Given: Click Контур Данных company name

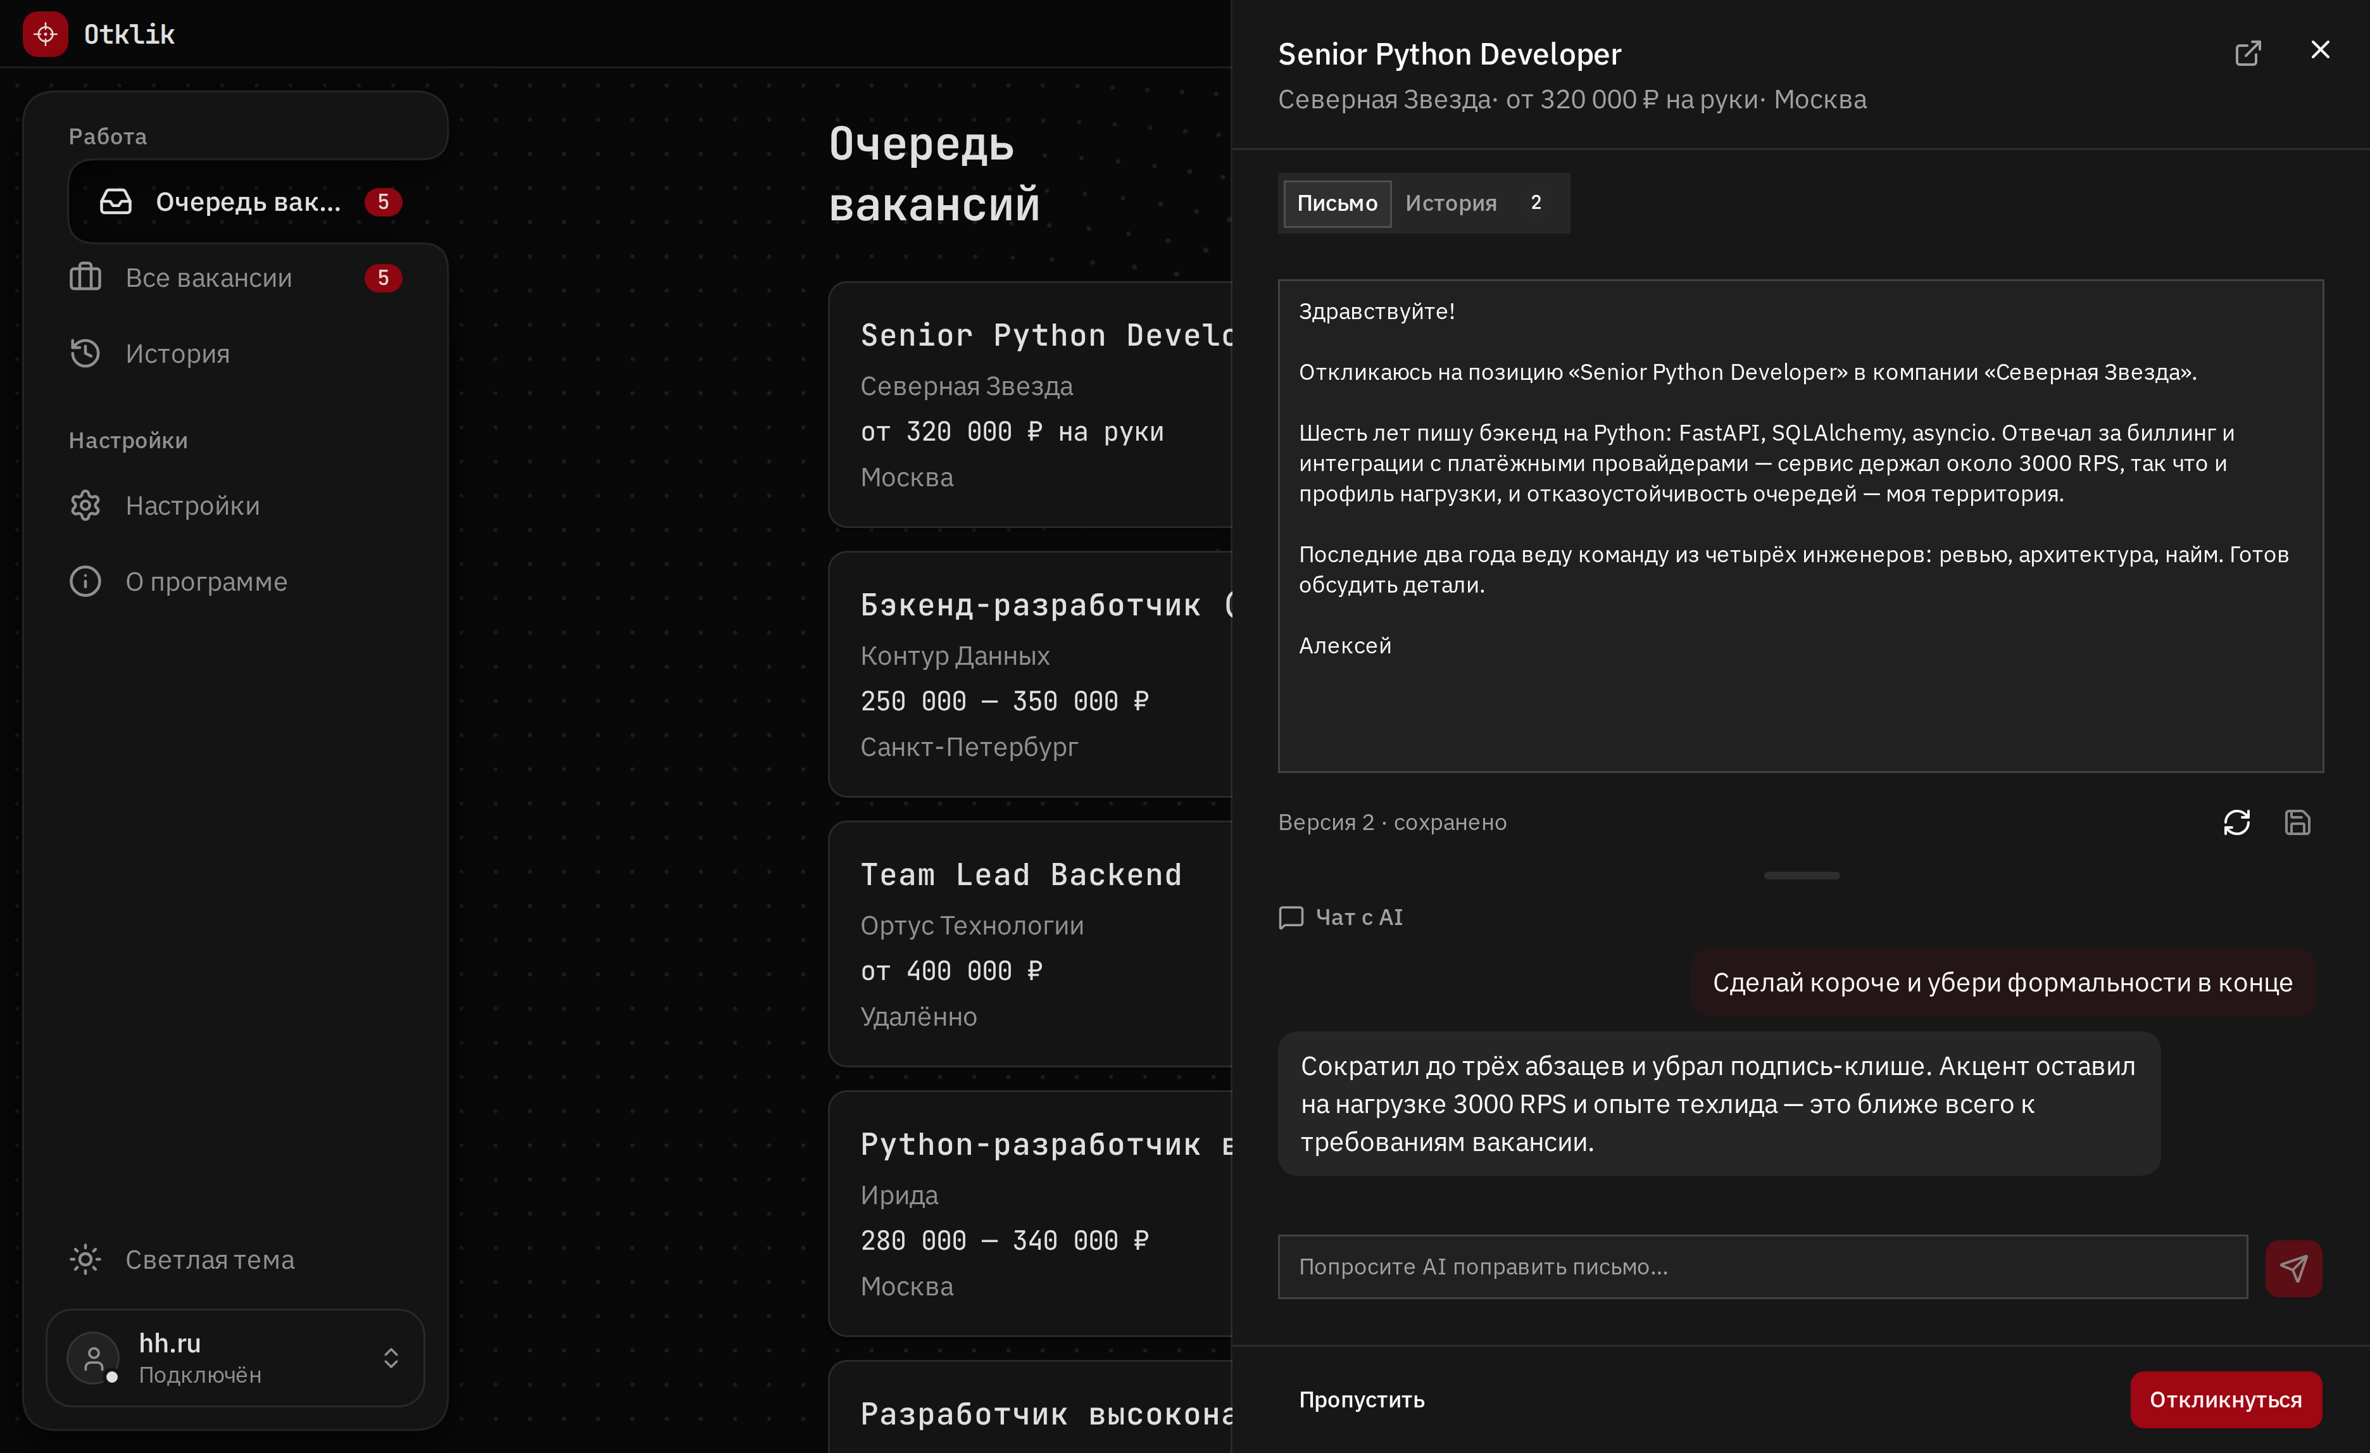Looking at the screenshot, I should 954,655.
